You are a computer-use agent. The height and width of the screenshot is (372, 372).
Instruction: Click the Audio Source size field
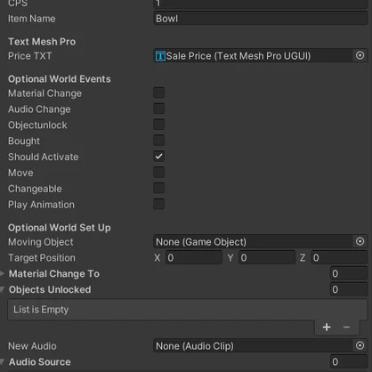coord(349,361)
